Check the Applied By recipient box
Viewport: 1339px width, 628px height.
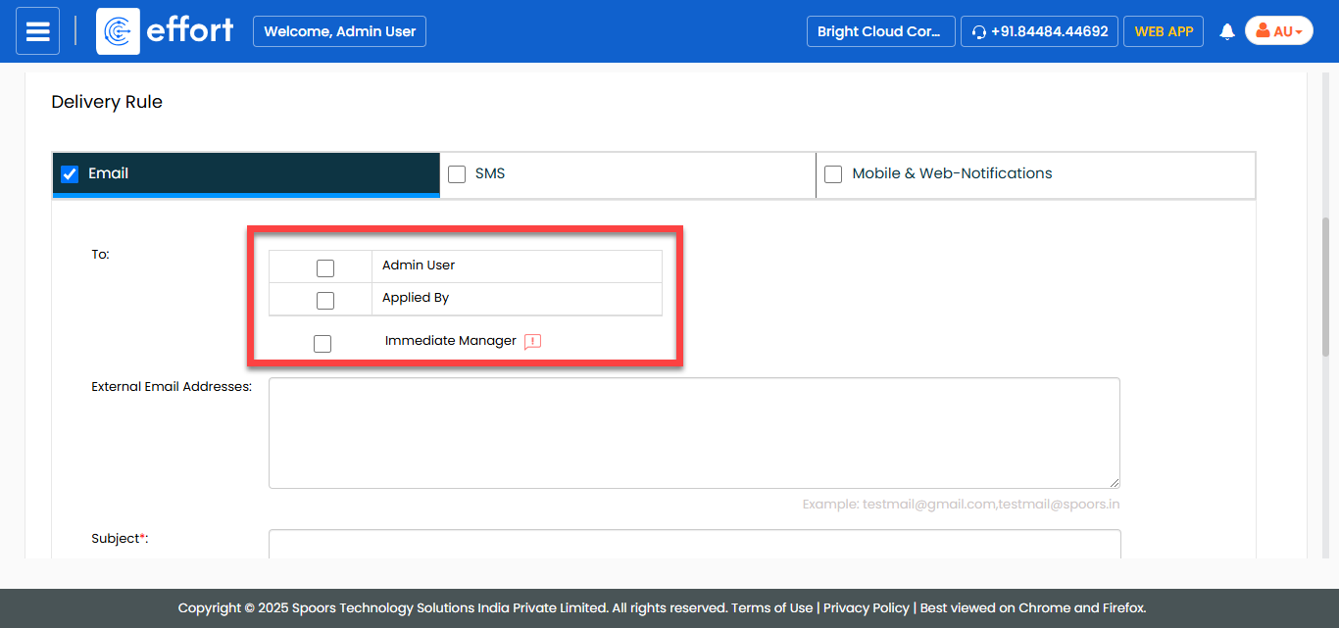tap(325, 301)
